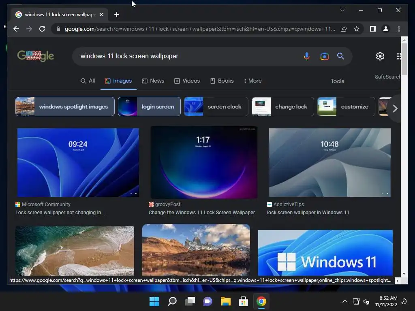415x311 pixels.
Task: Click the forward navigation arrow
Action: click(x=29, y=29)
